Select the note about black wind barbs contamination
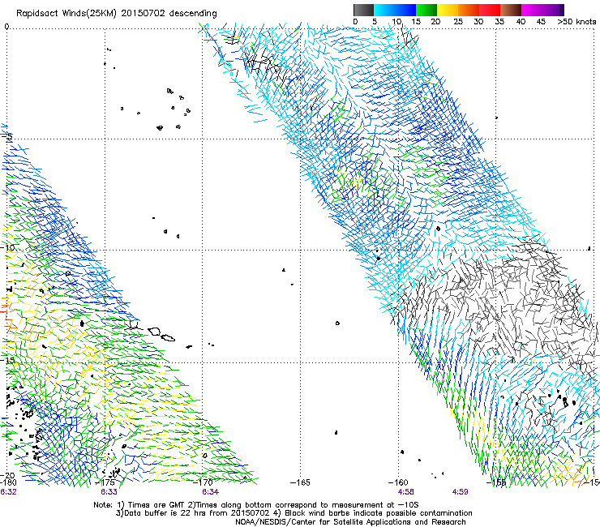The width and height of the screenshot is (600, 527). [372, 513]
